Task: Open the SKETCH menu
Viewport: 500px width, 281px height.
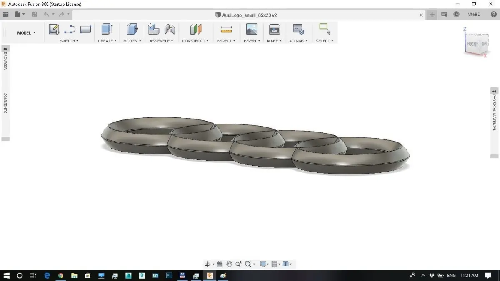Action: coord(69,41)
